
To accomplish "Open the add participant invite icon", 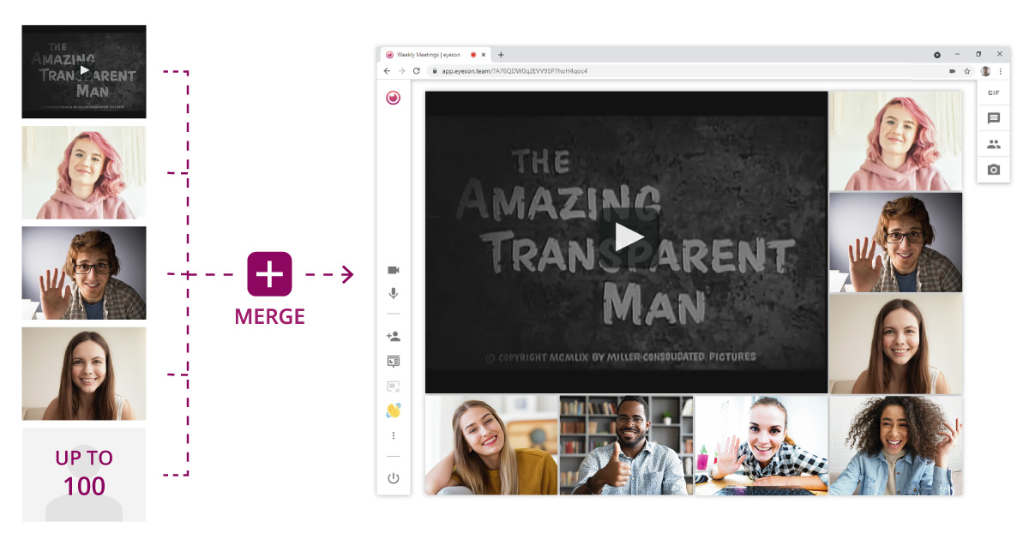I will [394, 337].
